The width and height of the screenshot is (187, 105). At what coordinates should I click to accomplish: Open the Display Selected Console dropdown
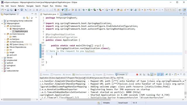[x=173, y=75]
